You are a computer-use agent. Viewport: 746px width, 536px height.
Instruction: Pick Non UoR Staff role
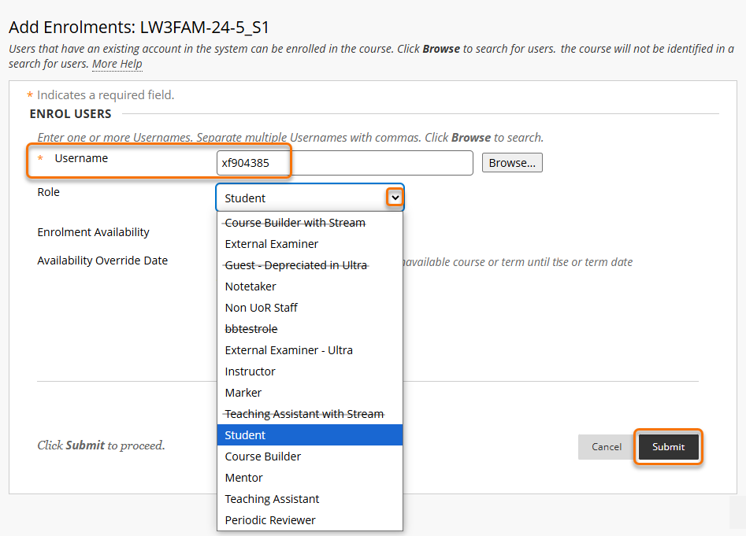pyautogui.click(x=262, y=308)
